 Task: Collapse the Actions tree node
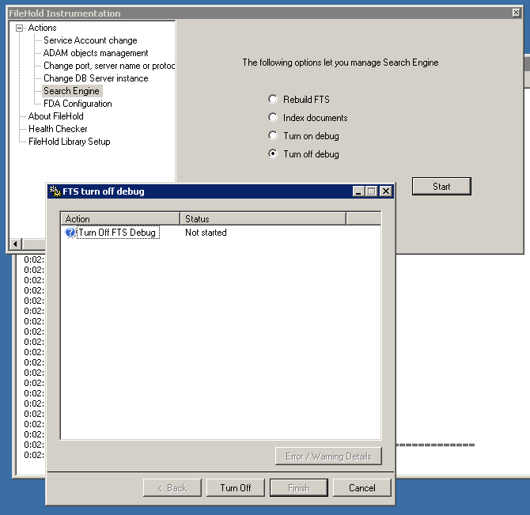pos(20,28)
